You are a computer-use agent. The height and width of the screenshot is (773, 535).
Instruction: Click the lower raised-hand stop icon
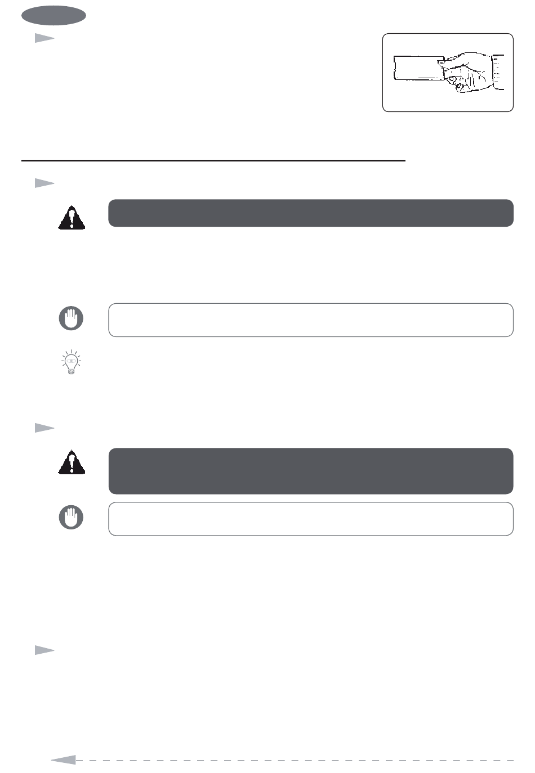(71, 518)
